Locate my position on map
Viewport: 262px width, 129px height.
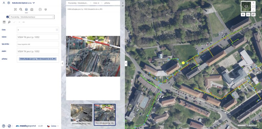click(243, 15)
